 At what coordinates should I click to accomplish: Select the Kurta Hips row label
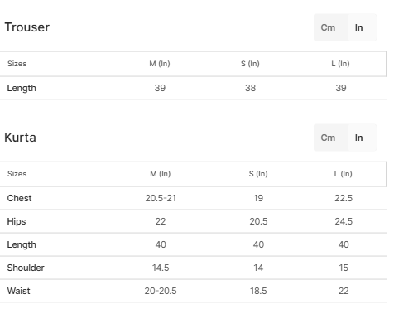coord(17,221)
